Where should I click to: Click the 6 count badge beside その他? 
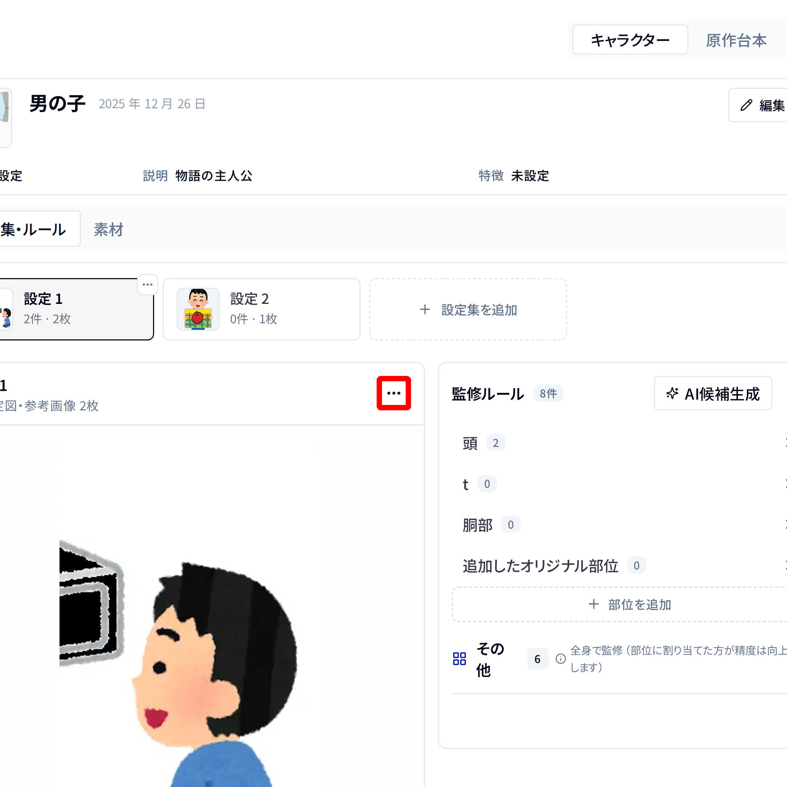tap(537, 659)
